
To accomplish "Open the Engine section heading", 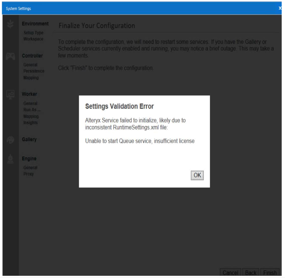I will (29, 159).
